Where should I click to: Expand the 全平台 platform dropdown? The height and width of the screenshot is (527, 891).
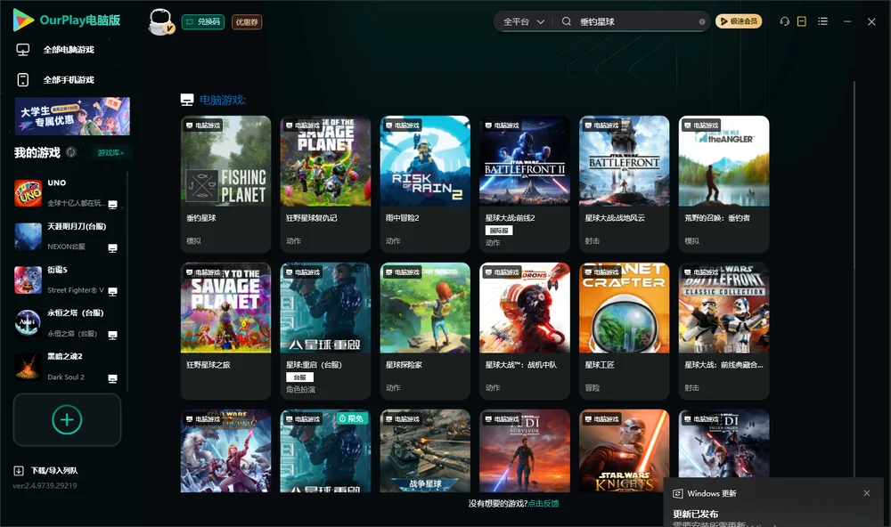(523, 21)
